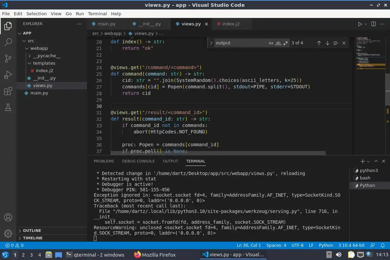Switch to the main.py editor tab

tap(106, 24)
